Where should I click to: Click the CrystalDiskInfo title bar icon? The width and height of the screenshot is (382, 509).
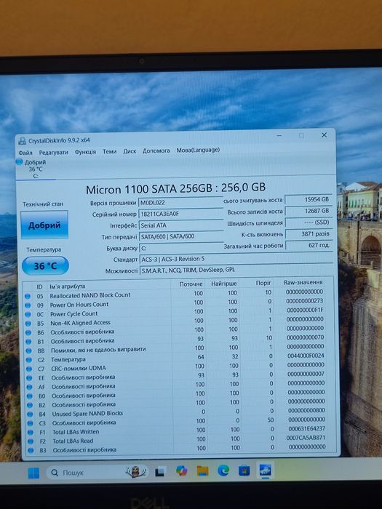pos(23,141)
